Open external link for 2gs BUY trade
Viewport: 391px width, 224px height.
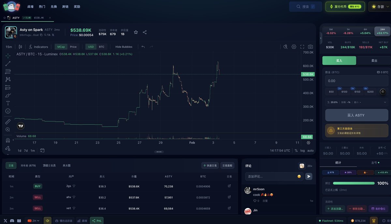point(229,186)
